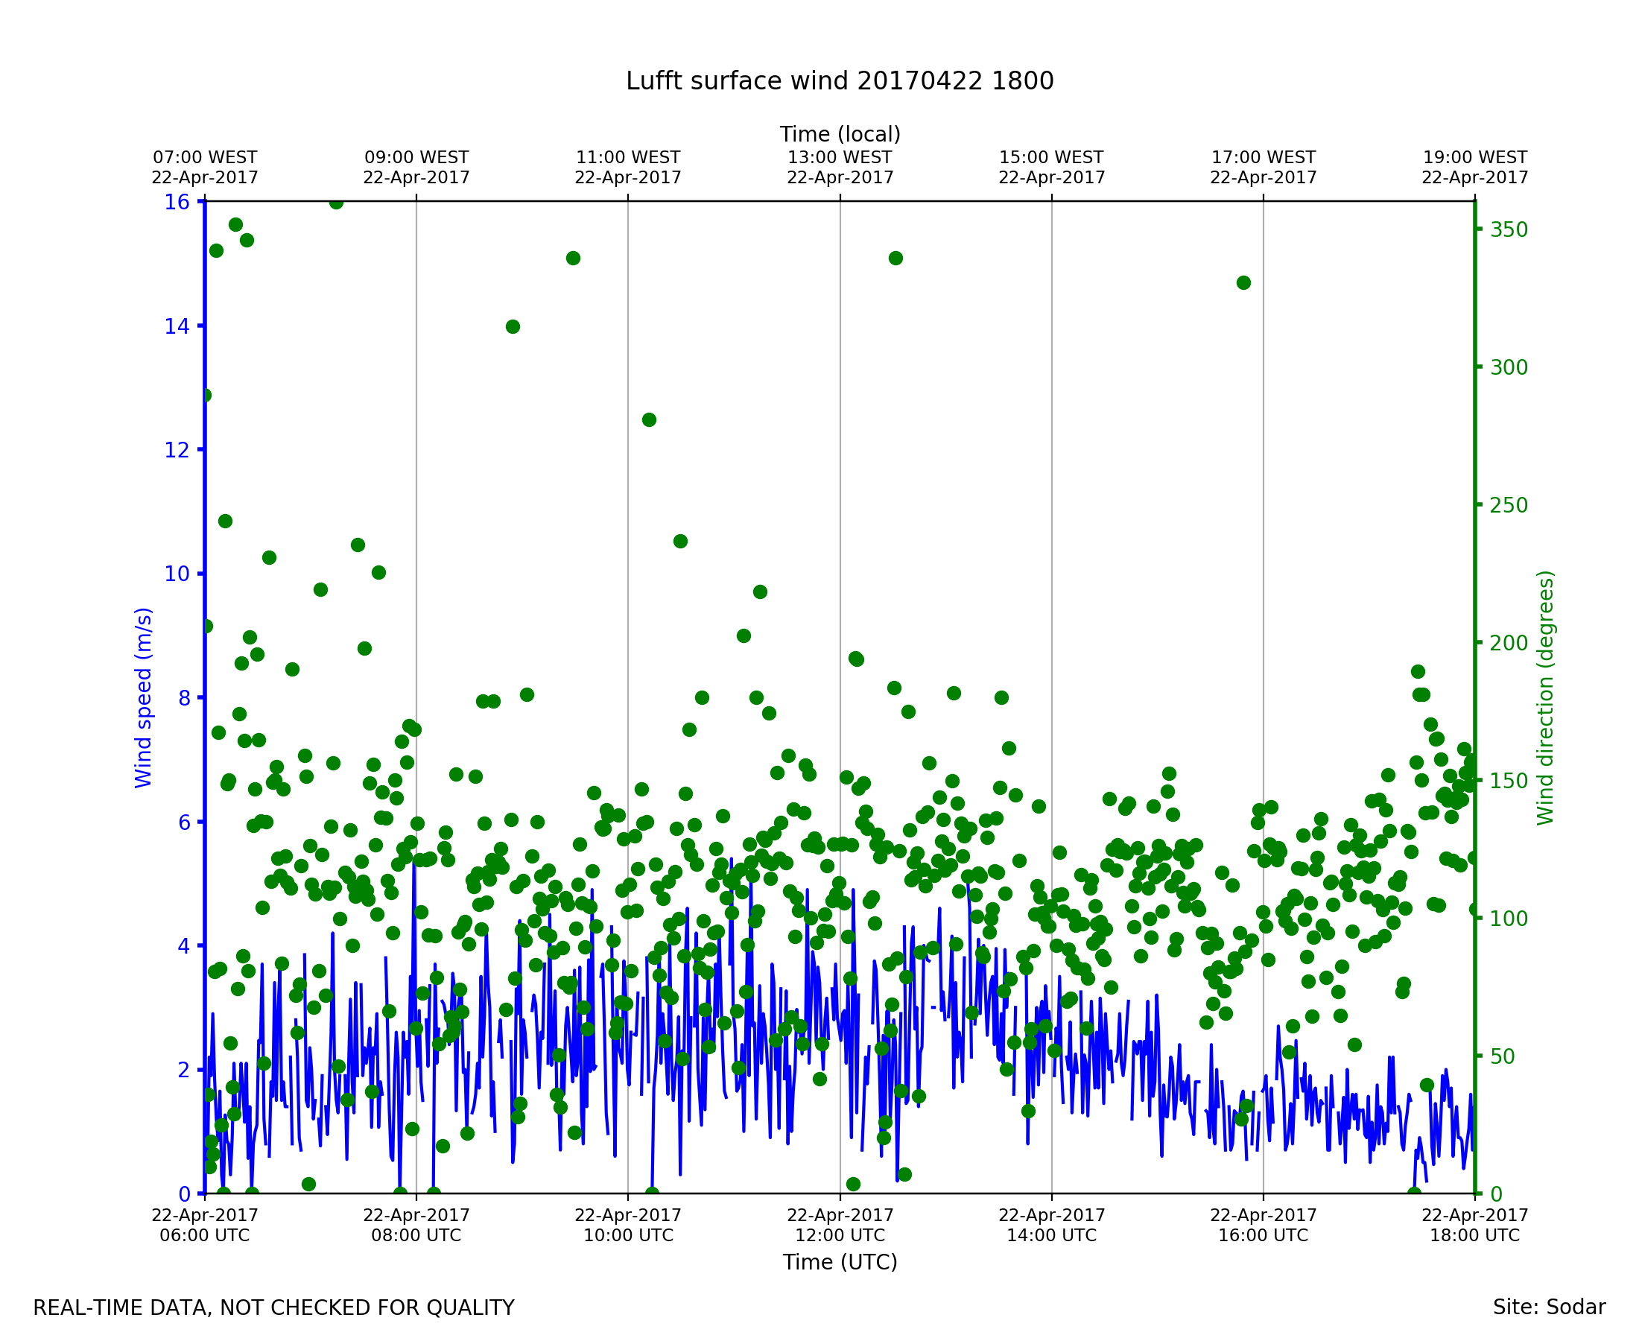Click the 'REAL-TIME DATA, NOT CHECKED FOR QUALITY' text

pyautogui.click(x=273, y=1307)
